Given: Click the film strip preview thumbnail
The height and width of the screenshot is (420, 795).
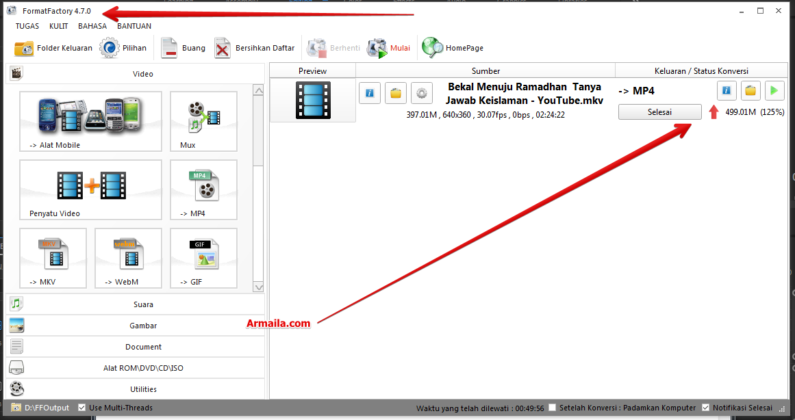Looking at the screenshot, I should pos(313,101).
